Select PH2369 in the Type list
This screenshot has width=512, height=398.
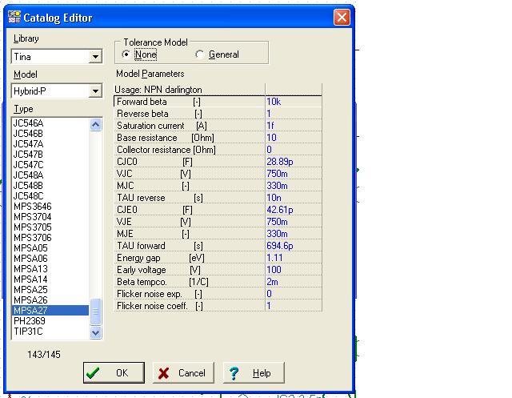tap(50, 321)
